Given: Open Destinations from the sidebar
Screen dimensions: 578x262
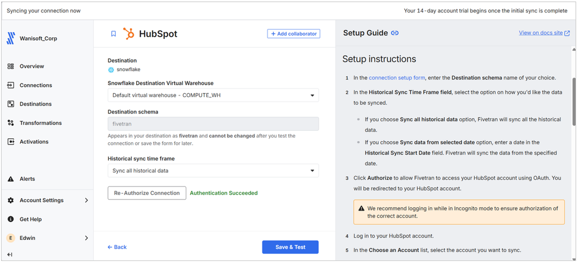Looking at the screenshot, I should point(36,104).
